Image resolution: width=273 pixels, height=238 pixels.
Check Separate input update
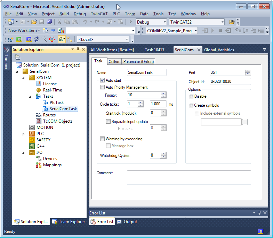click(108, 122)
